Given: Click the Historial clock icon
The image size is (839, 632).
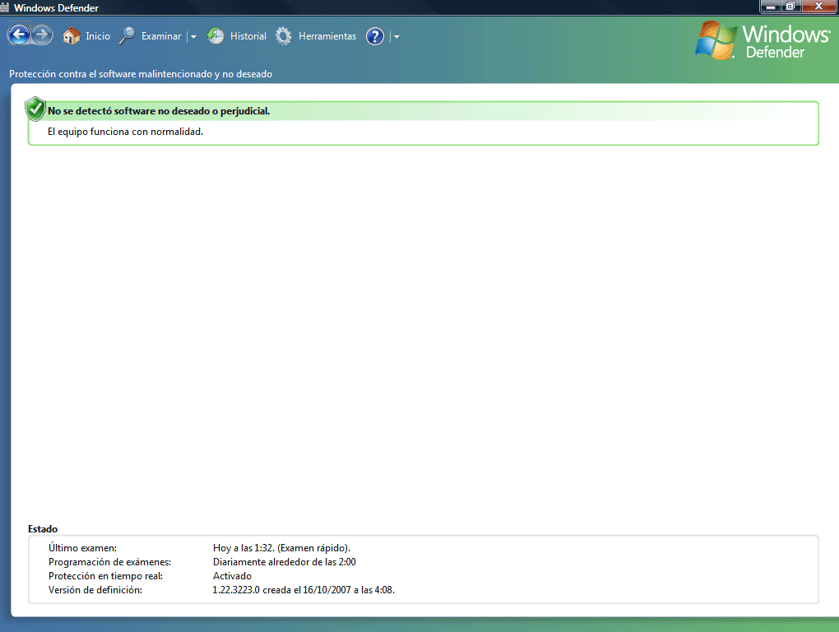Looking at the screenshot, I should 216,36.
